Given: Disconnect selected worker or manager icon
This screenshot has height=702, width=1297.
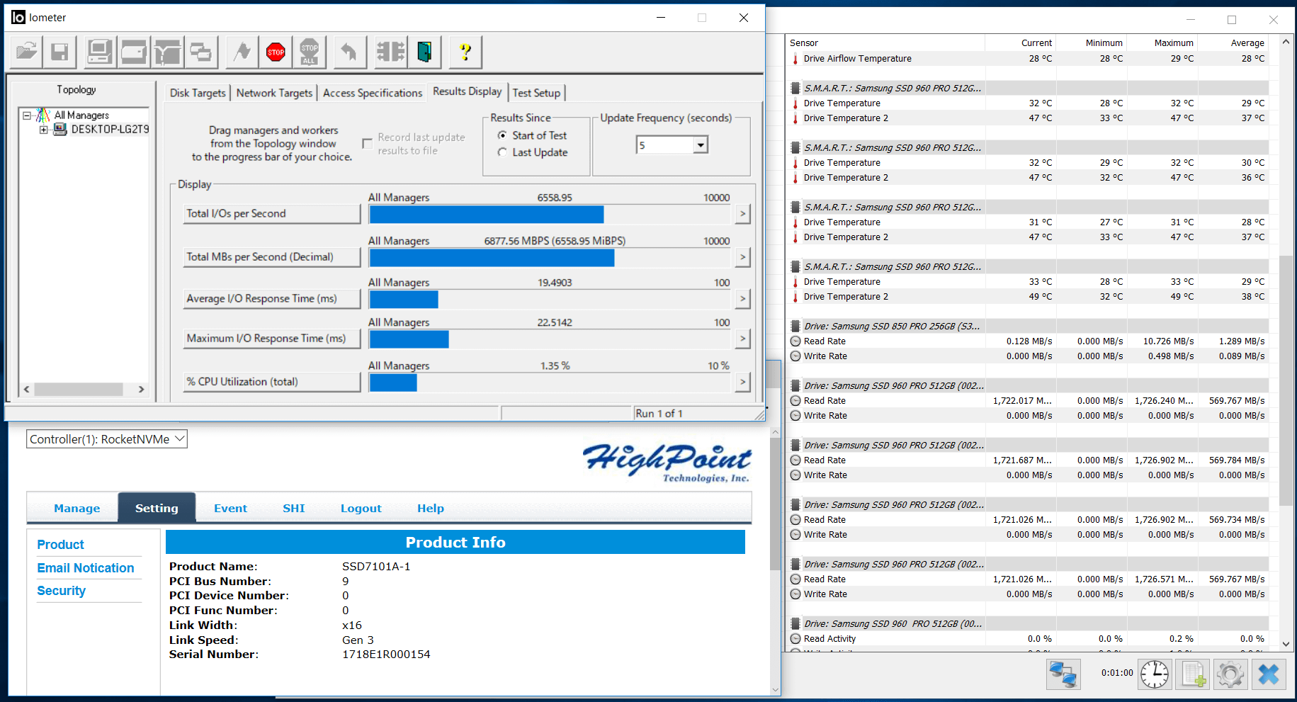Looking at the screenshot, I should [x=390, y=52].
